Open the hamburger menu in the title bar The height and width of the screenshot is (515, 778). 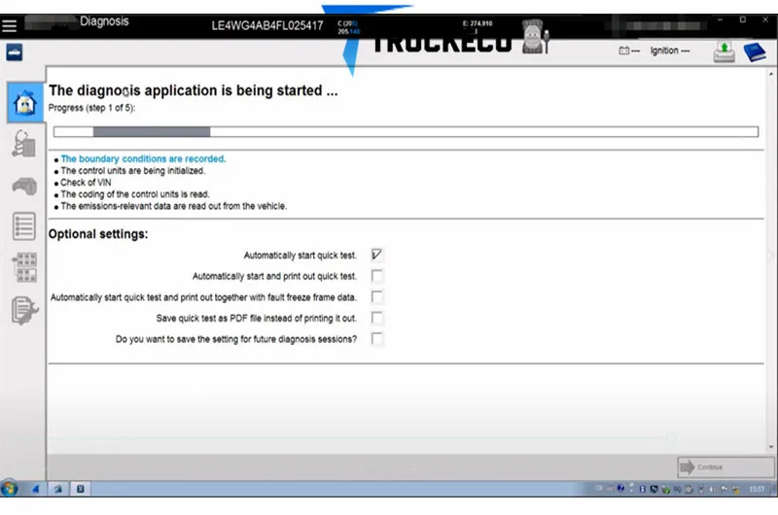[x=9, y=25]
